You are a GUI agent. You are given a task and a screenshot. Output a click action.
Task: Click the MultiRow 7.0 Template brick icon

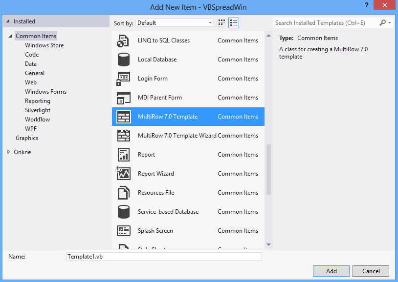(124, 117)
